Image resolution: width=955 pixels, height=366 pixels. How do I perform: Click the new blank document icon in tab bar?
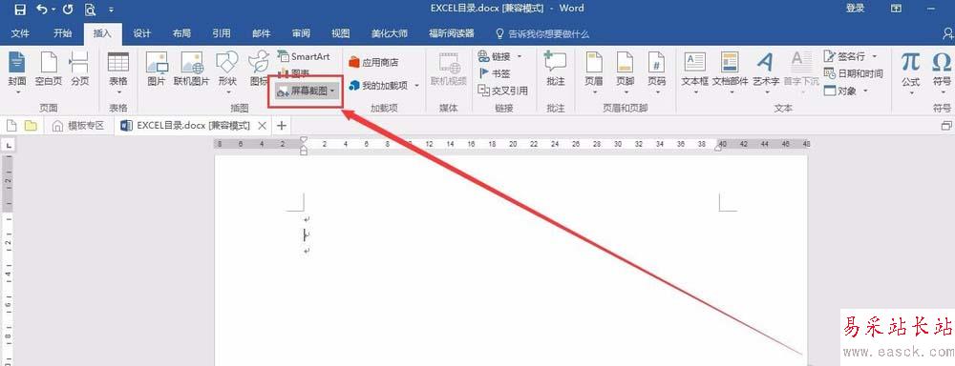click(x=11, y=126)
